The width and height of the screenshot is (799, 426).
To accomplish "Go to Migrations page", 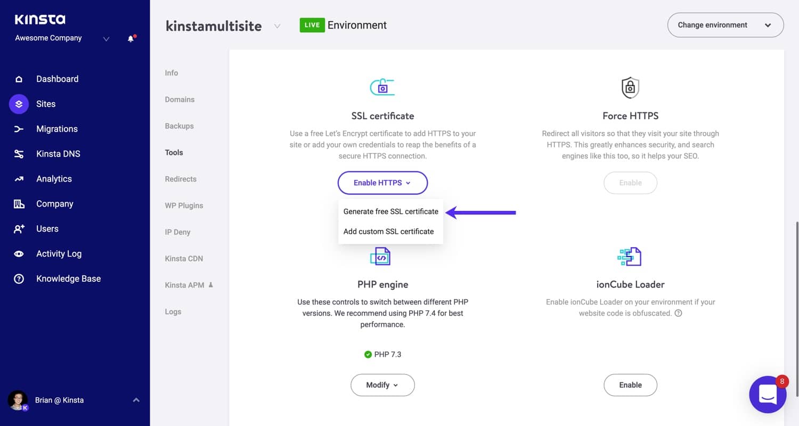I will pos(56,129).
